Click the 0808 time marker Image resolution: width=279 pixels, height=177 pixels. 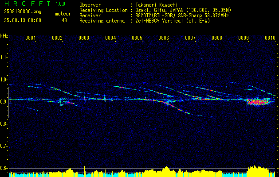click(x=217, y=38)
